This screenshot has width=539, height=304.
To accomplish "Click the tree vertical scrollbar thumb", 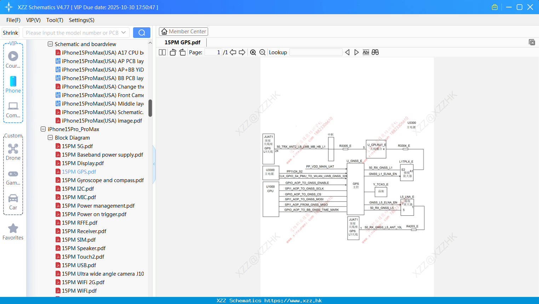I will (x=150, y=108).
